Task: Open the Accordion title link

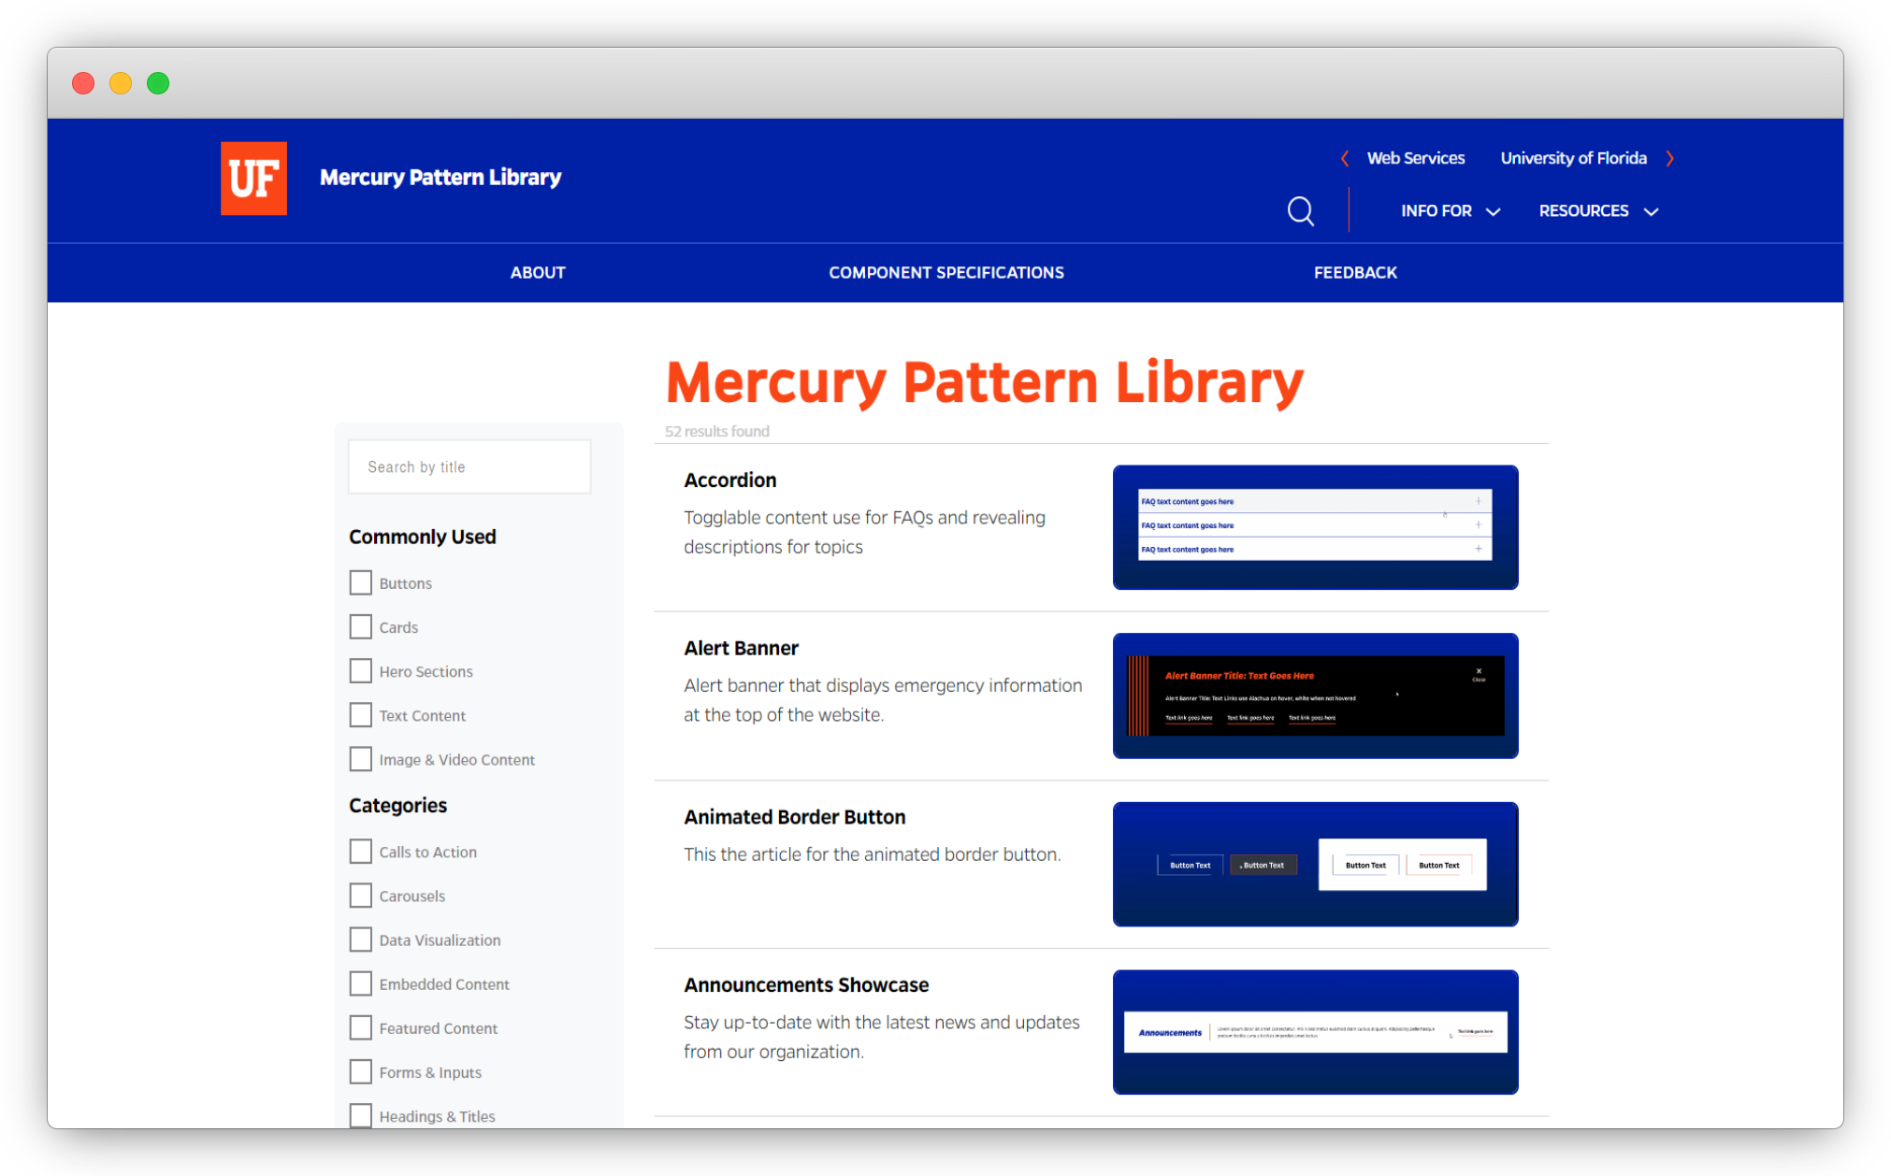Action: [729, 480]
